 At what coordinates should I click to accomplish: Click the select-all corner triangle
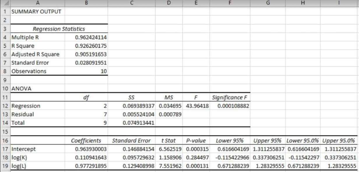[x=4, y=3]
